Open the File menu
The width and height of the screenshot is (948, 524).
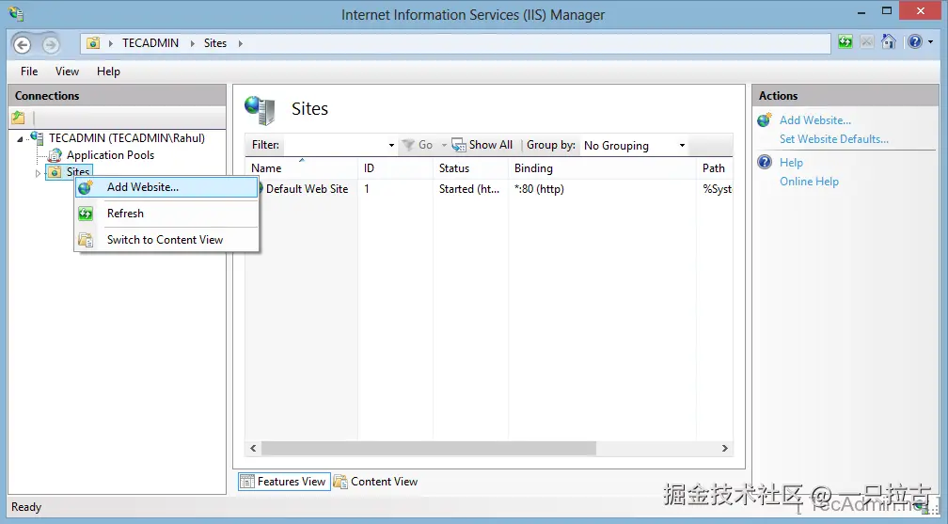(x=29, y=71)
